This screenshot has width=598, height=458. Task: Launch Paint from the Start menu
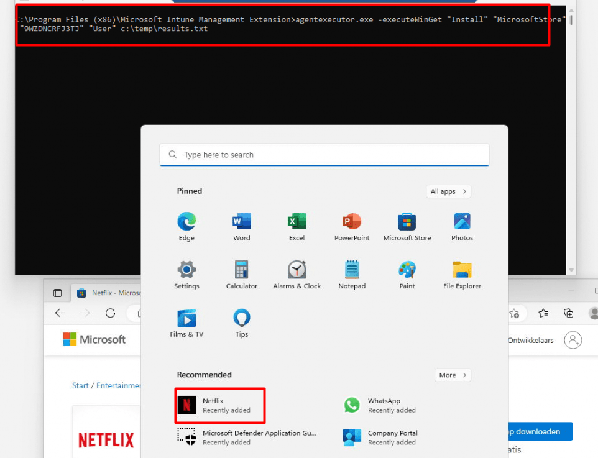407,275
